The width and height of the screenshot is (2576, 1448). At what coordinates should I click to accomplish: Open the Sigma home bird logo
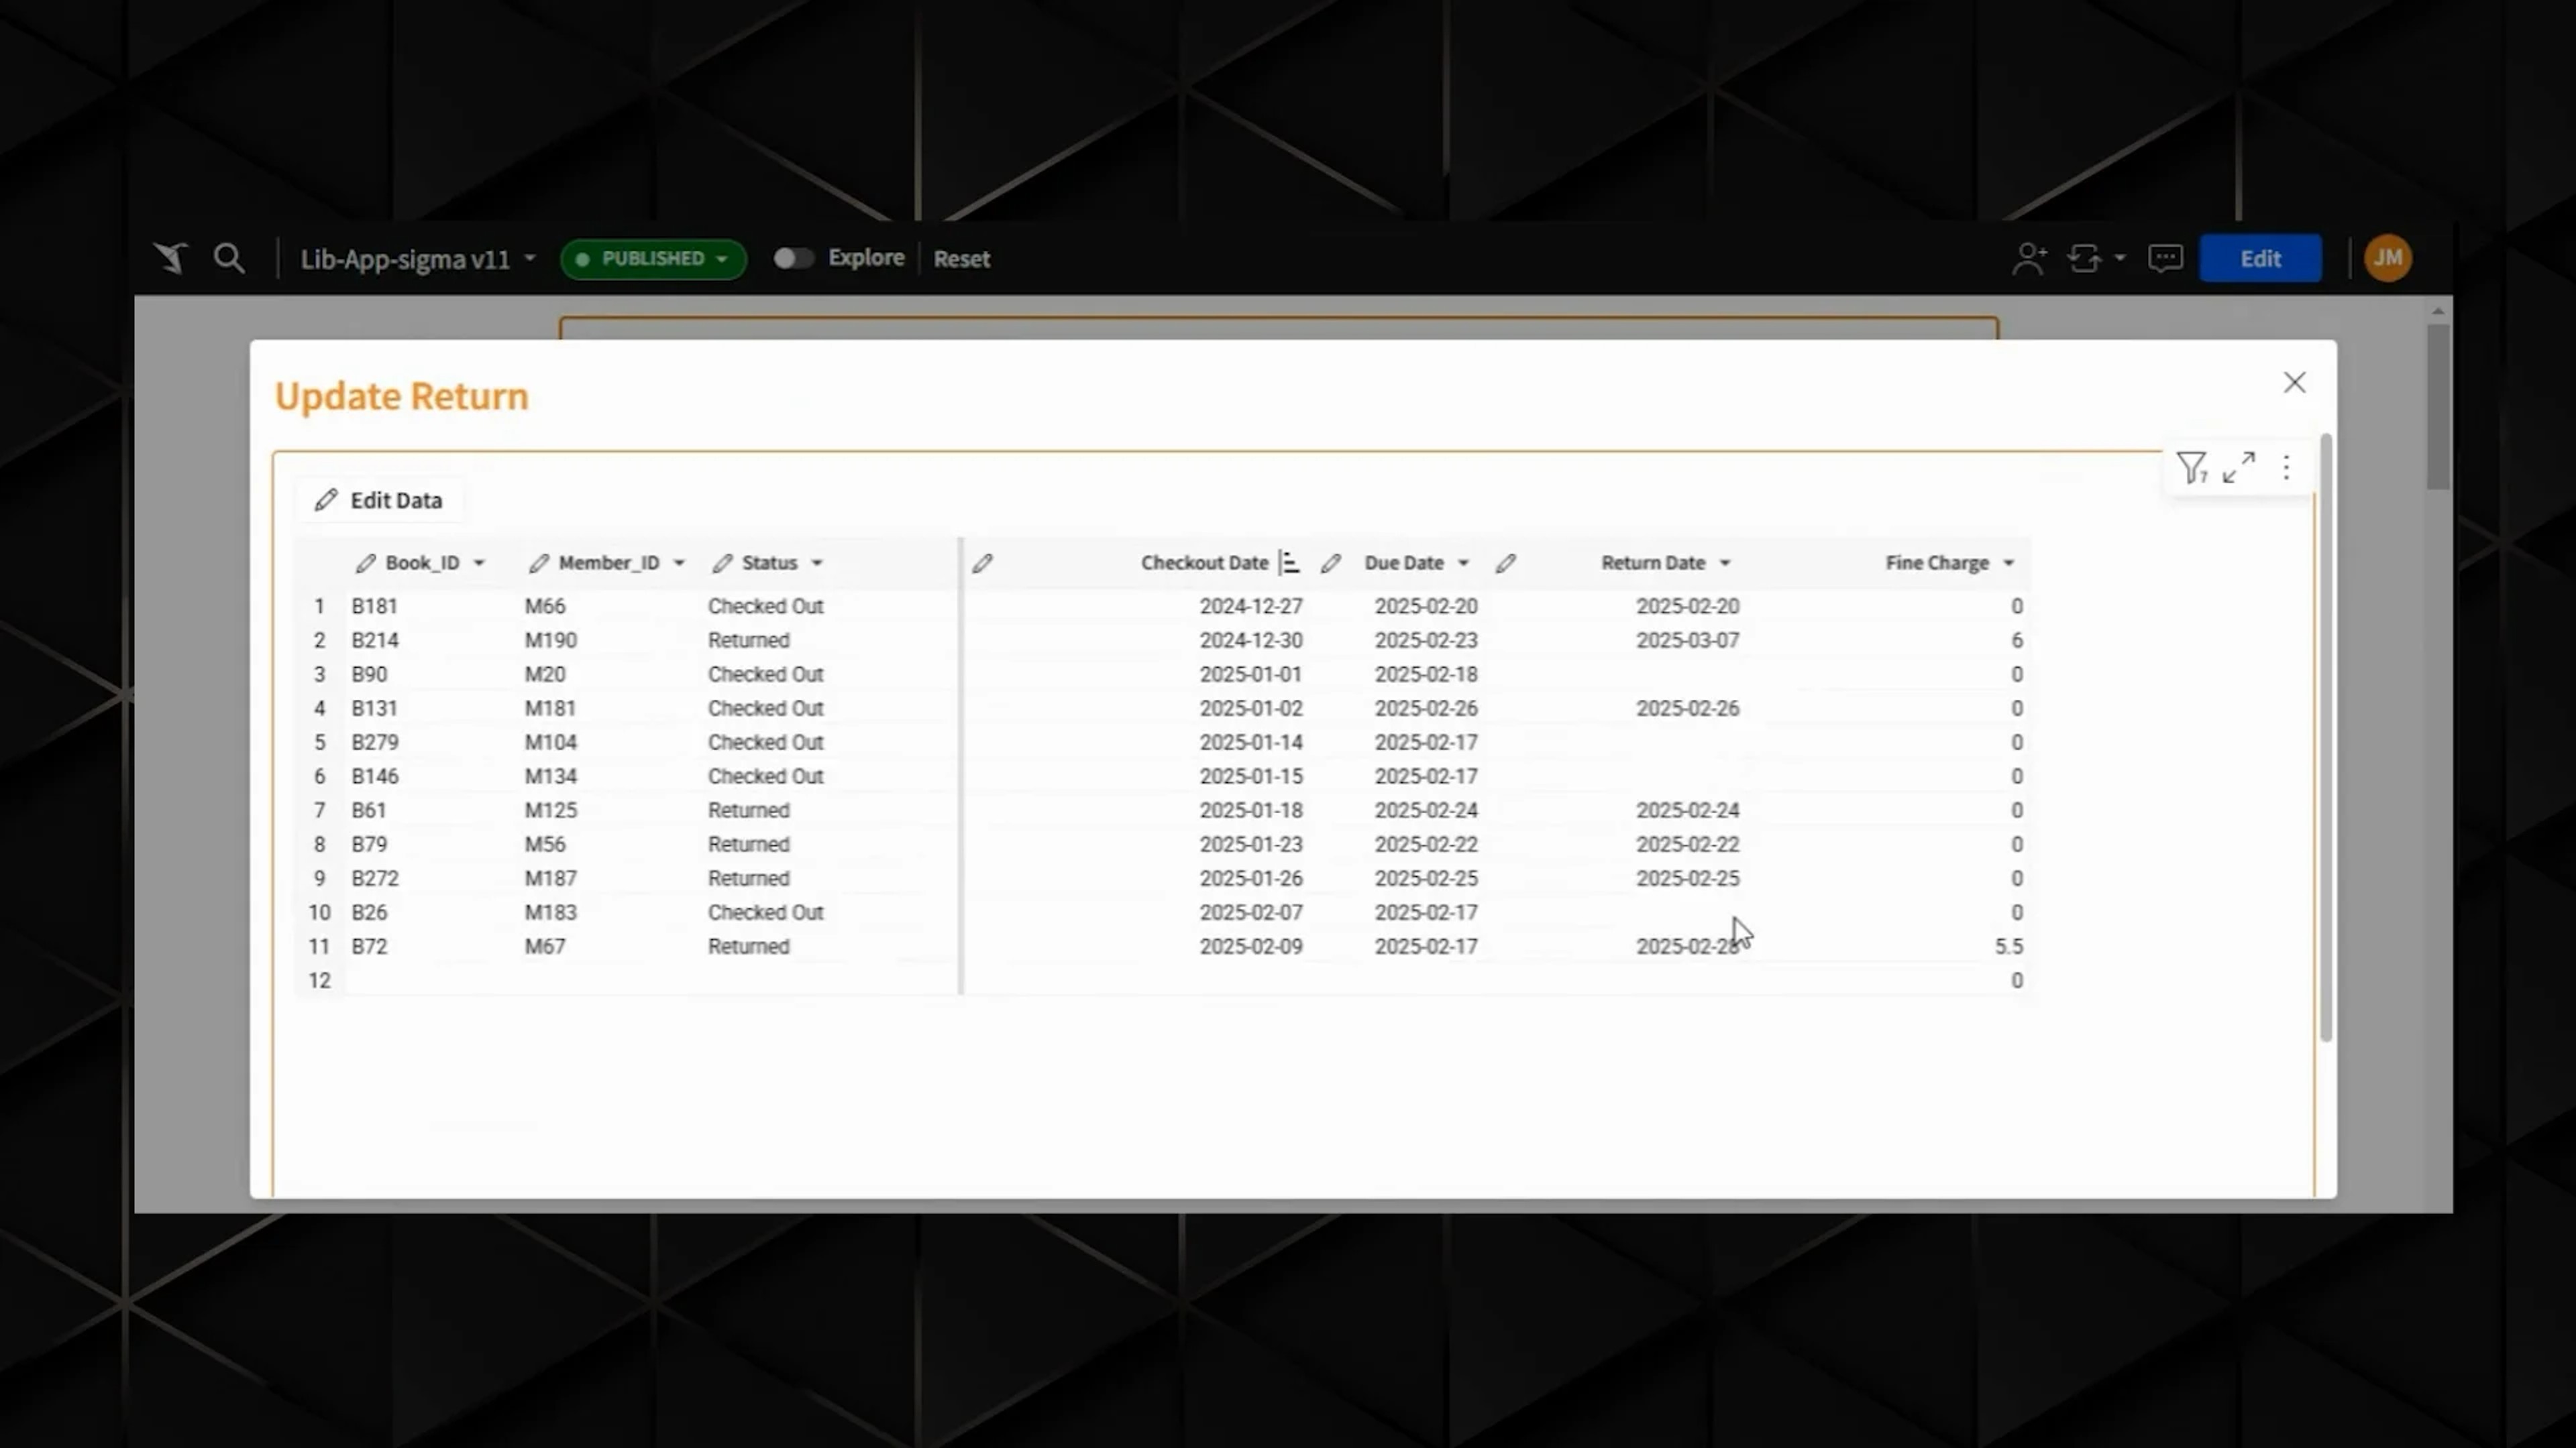coord(171,259)
